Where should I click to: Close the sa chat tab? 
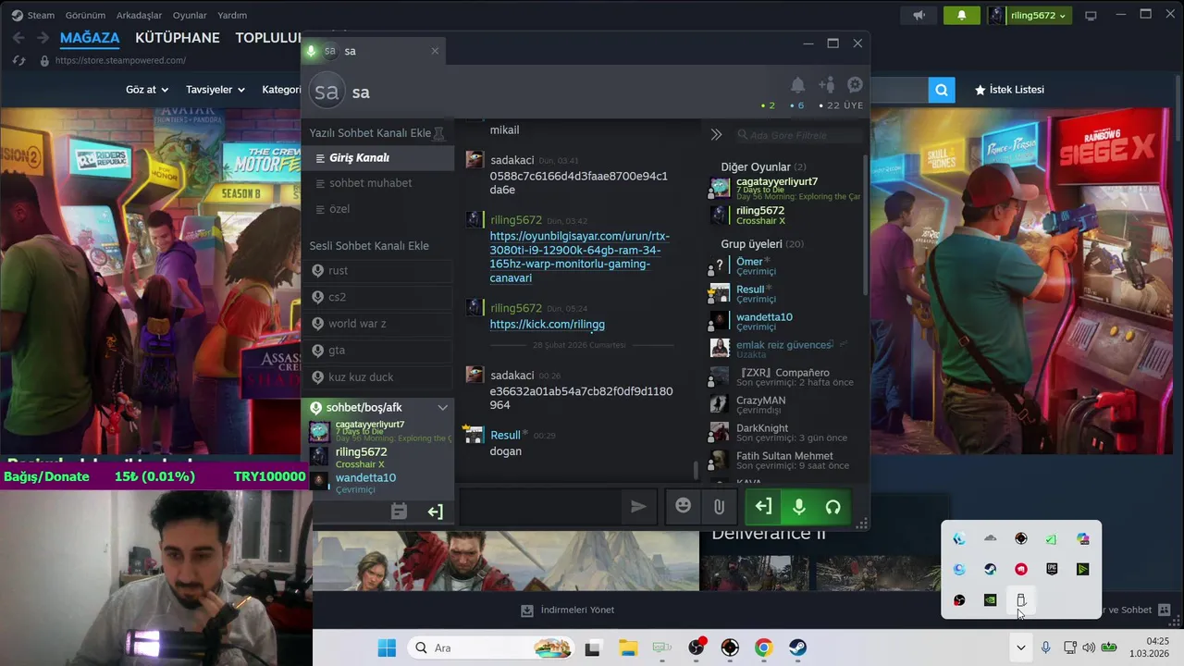click(435, 51)
